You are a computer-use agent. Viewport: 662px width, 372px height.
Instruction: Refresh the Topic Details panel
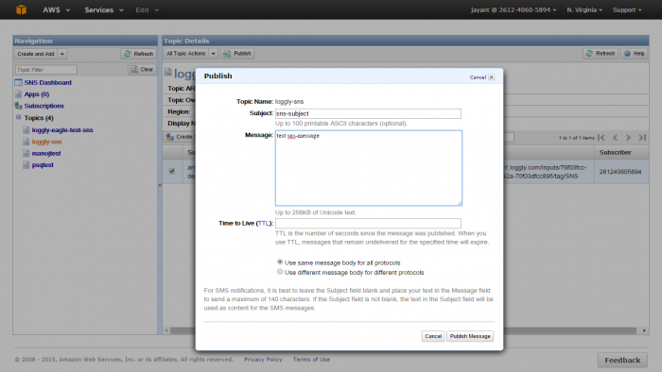[x=601, y=54]
